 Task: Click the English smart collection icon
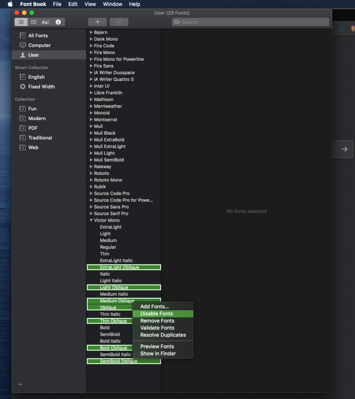tap(23, 77)
